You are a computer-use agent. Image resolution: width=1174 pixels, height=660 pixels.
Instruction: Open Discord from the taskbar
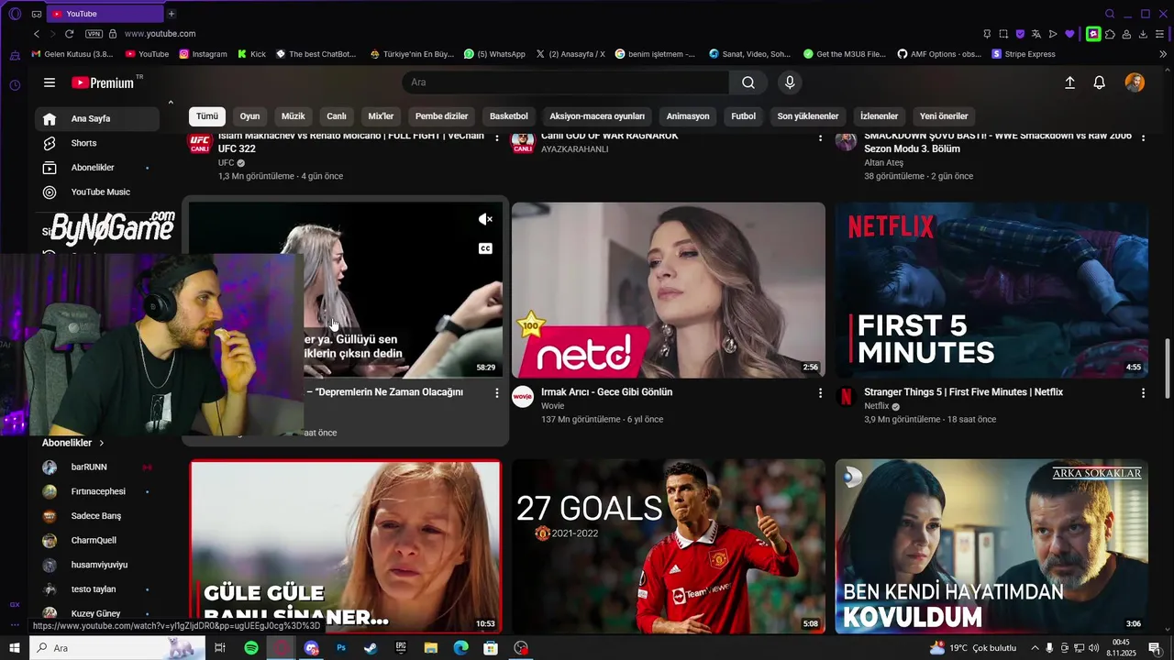point(312,648)
